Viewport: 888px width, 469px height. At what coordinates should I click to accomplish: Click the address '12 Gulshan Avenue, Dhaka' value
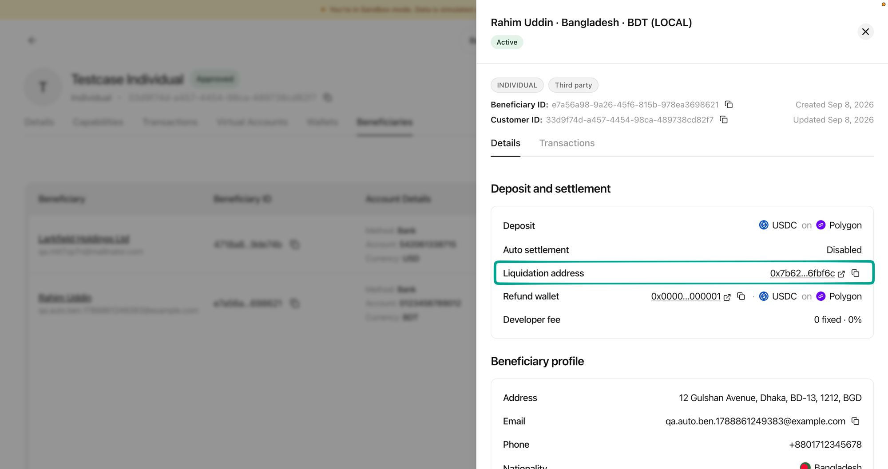[x=770, y=398]
